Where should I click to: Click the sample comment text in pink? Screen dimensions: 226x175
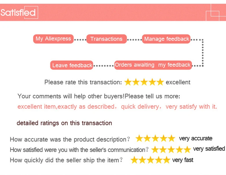[x=117, y=107]
